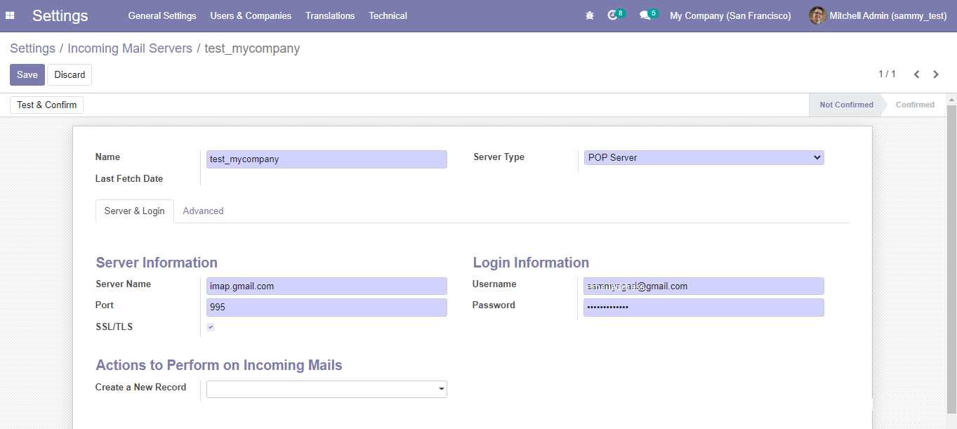
Task: Click the debug bug icon
Action: pyautogui.click(x=590, y=15)
